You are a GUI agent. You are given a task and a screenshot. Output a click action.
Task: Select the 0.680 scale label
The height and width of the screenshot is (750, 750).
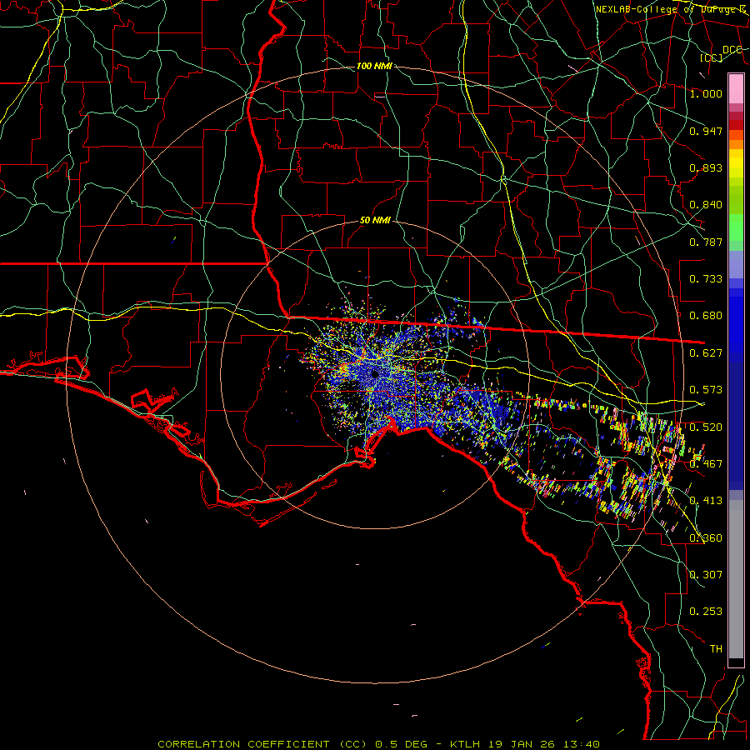tap(706, 316)
